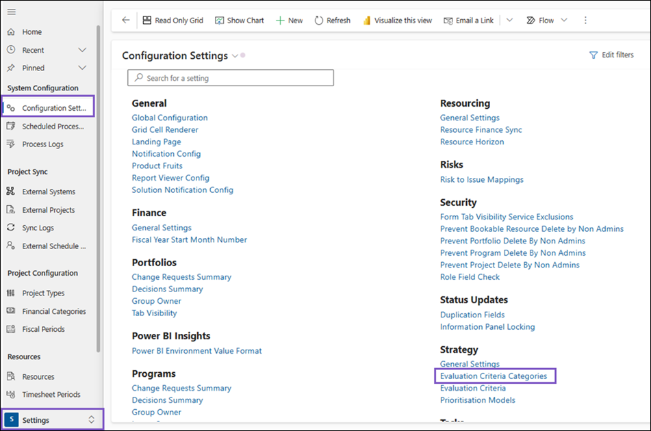651x431 pixels.
Task: Click the Refresh toolbar icon
Action: (x=319, y=21)
